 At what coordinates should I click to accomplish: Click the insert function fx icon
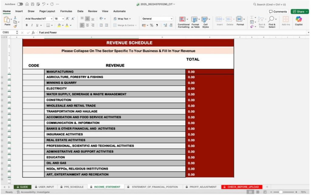coord(33,32)
